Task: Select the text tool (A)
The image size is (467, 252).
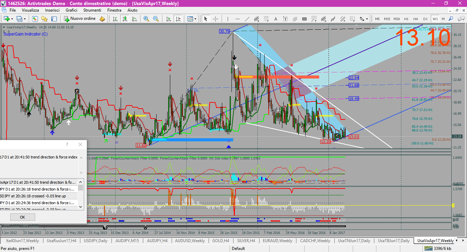Action: pos(276,19)
